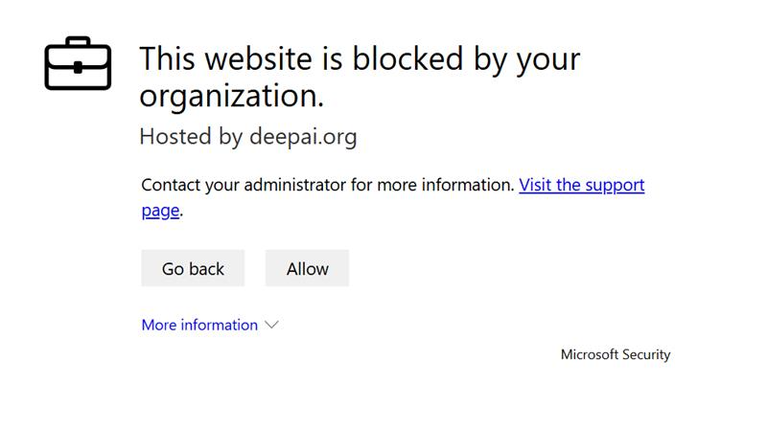Click the Hosted by deepai.org line

pyautogui.click(x=247, y=136)
